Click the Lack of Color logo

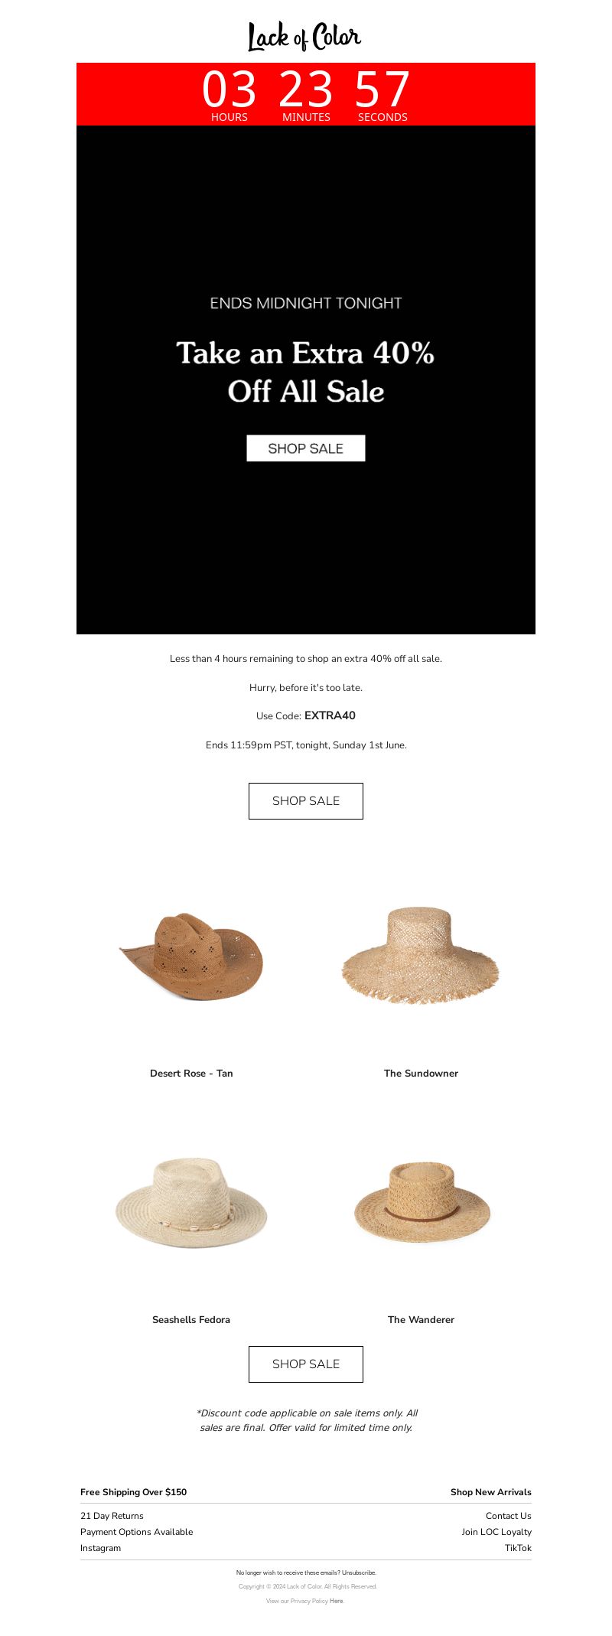click(x=304, y=37)
